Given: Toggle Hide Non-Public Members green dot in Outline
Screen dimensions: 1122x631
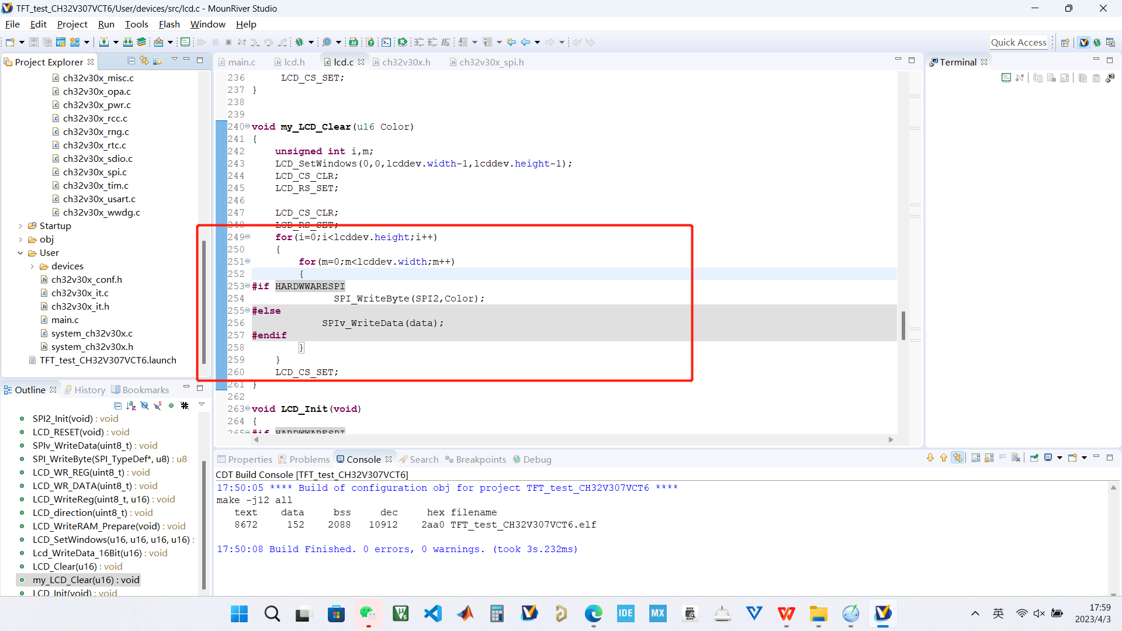Looking at the screenshot, I should point(171,405).
